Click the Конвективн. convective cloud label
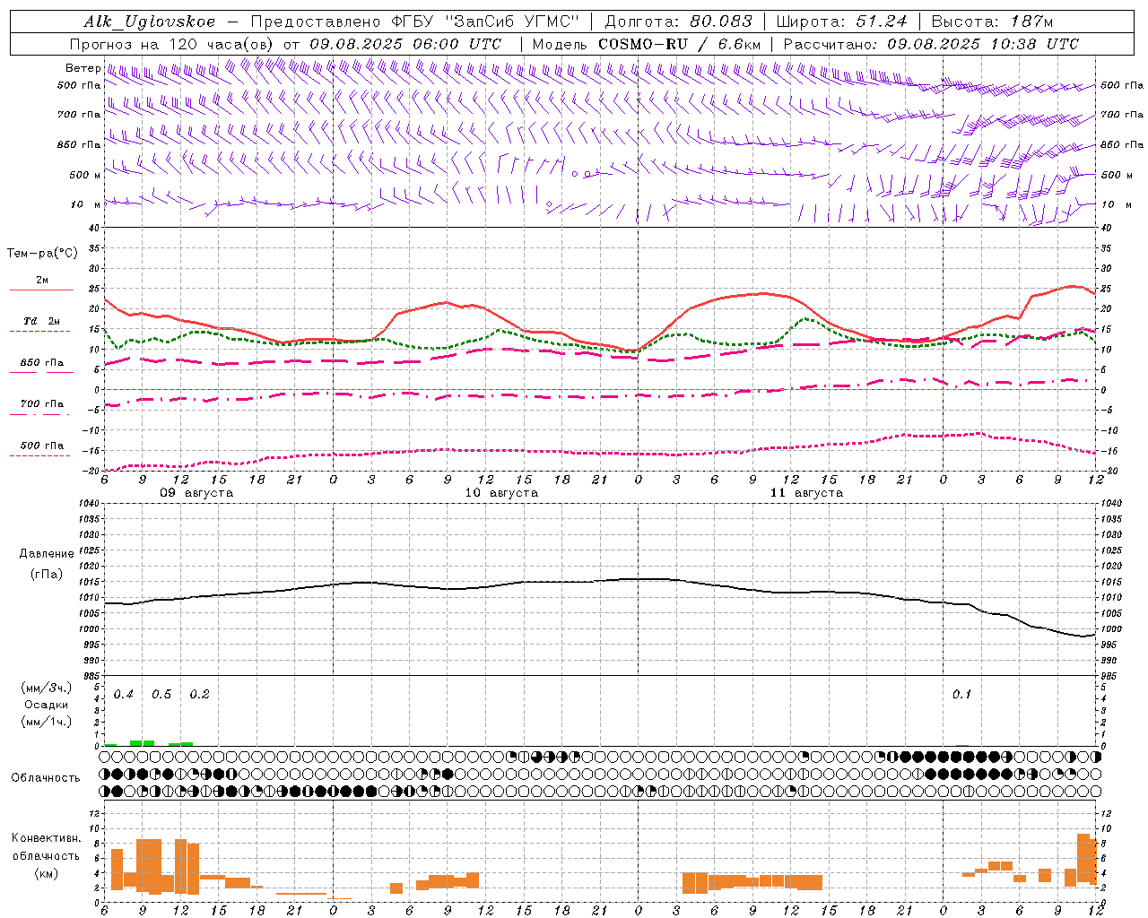Image resolution: width=1148 pixels, height=918 pixels. pyautogui.click(x=46, y=838)
